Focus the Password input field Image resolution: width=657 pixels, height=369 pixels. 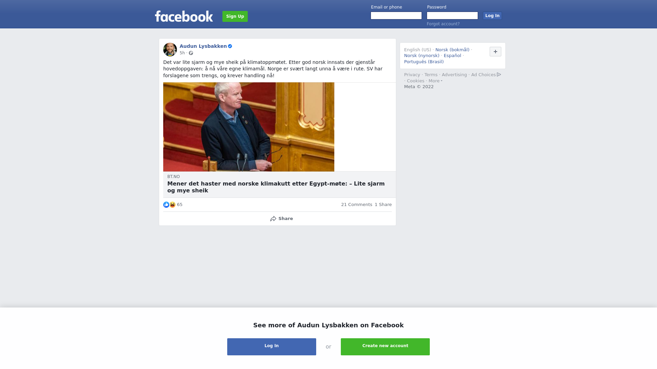click(452, 16)
